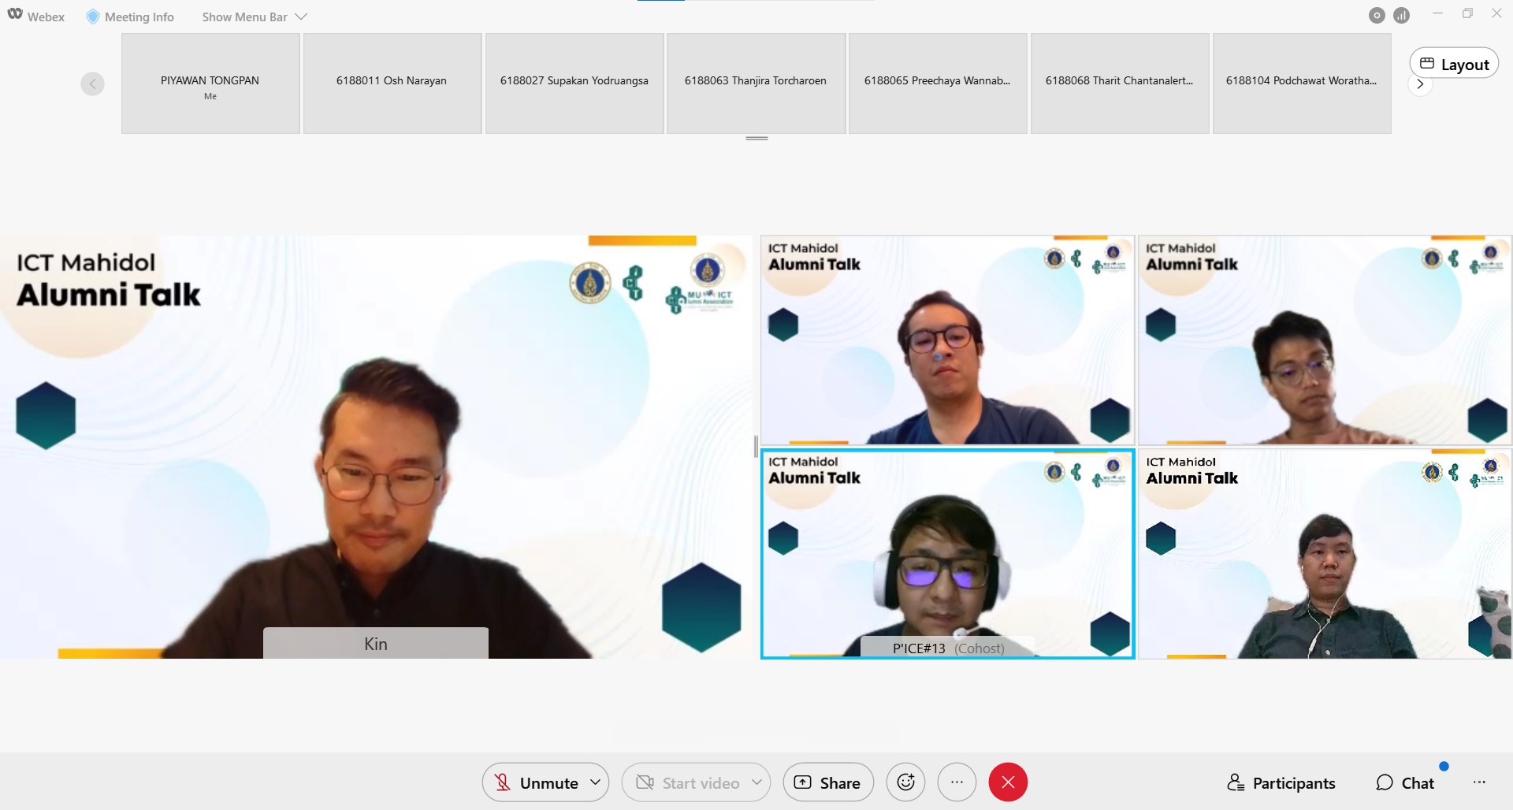Image resolution: width=1513 pixels, height=810 pixels.
Task: Open video options arrow beside Start video
Action: (x=756, y=782)
